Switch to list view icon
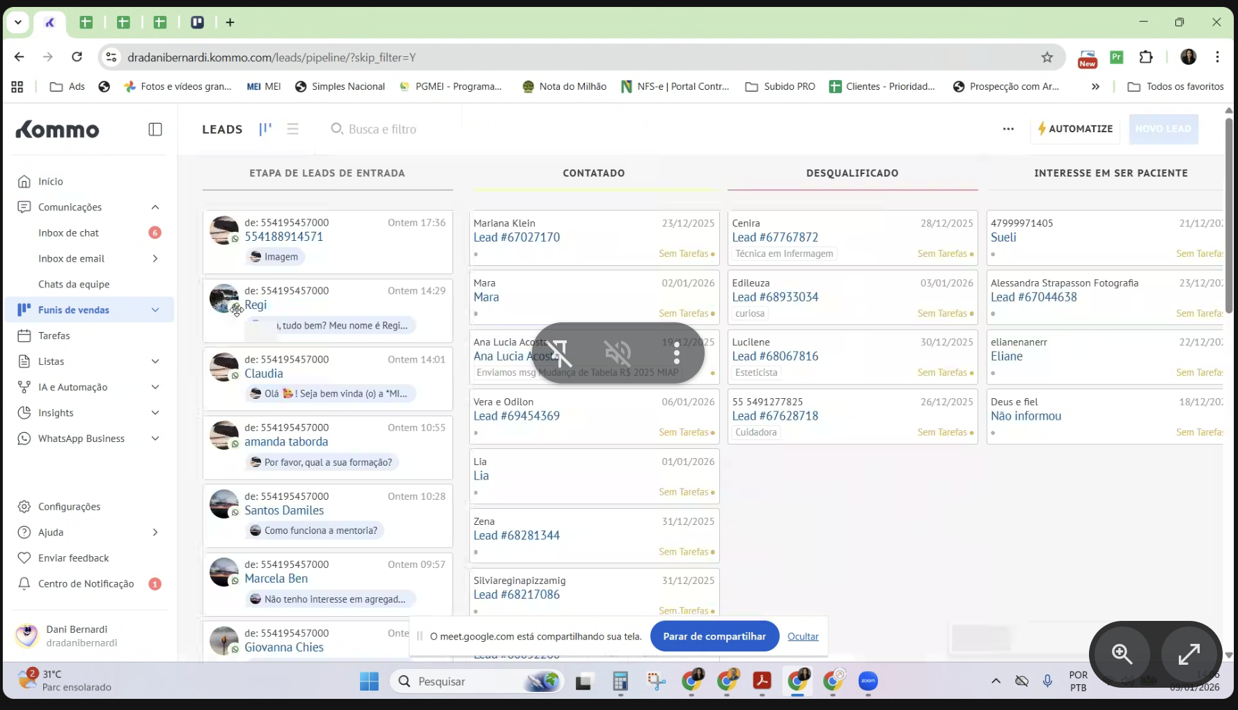1238x710 pixels. click(292, 129)
